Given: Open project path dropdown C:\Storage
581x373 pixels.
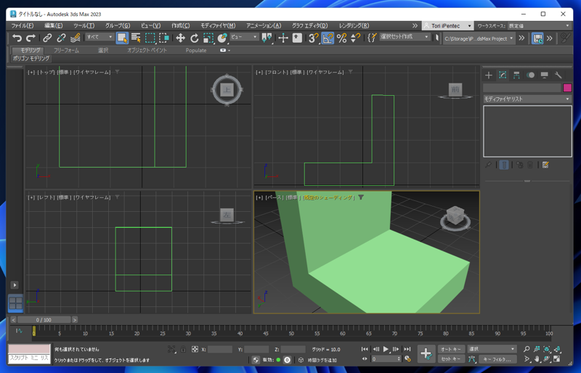Looking at the screenshot, I should click(x=479, y=38).
